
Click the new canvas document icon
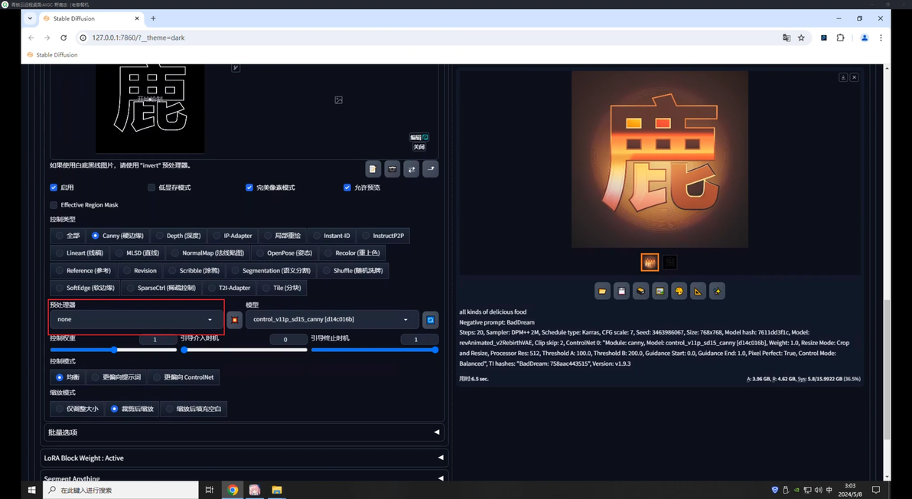tap(373, 168)
